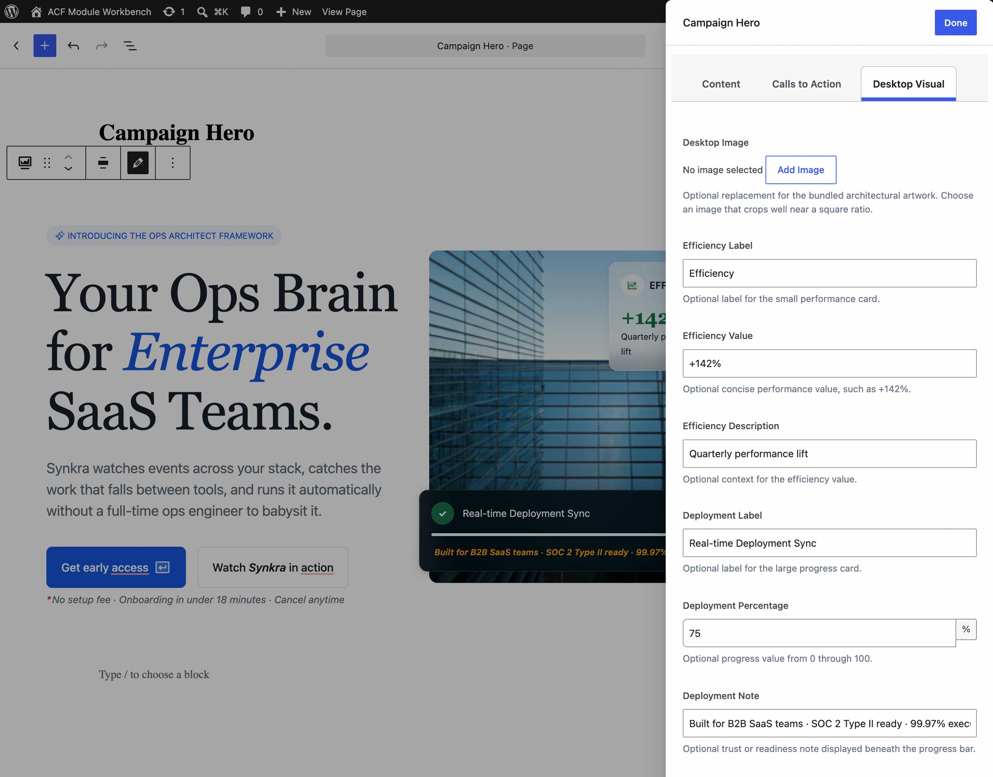Open the document overview list icon

[130, 46]
